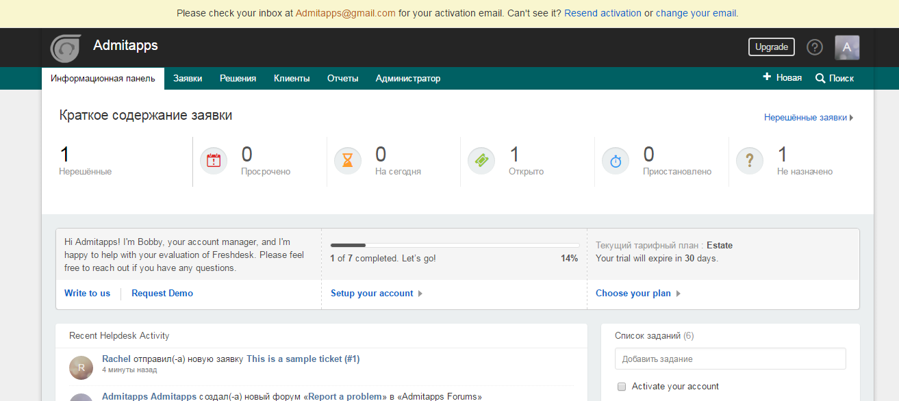
Task: Click Rachel's name in activity feed
Action: click(116, 359)
